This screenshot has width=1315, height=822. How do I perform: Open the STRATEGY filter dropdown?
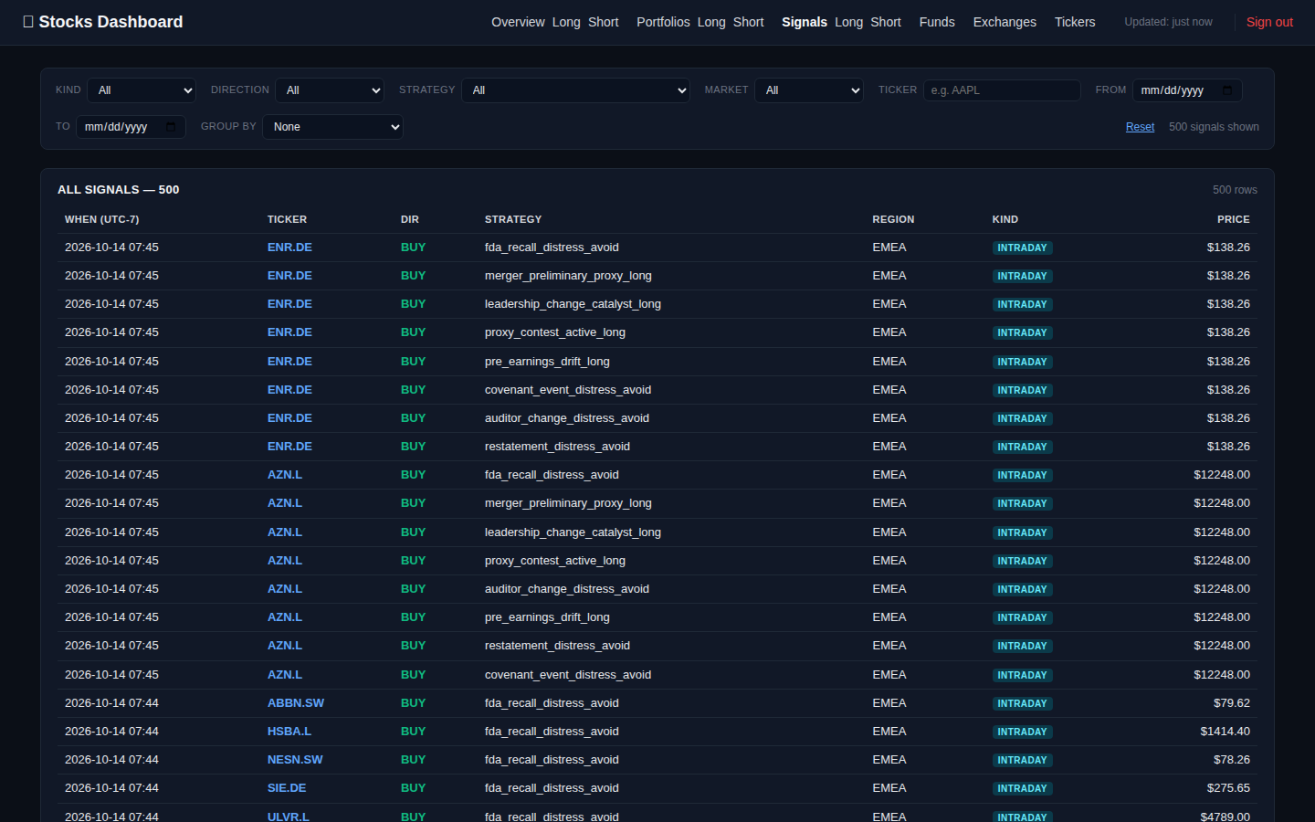point(575,90)
